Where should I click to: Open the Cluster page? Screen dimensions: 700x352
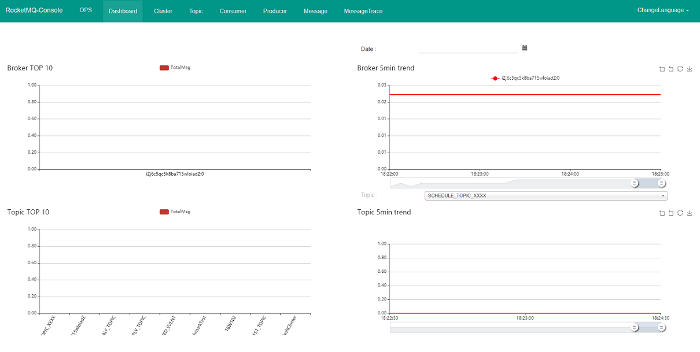coord(163,11)
